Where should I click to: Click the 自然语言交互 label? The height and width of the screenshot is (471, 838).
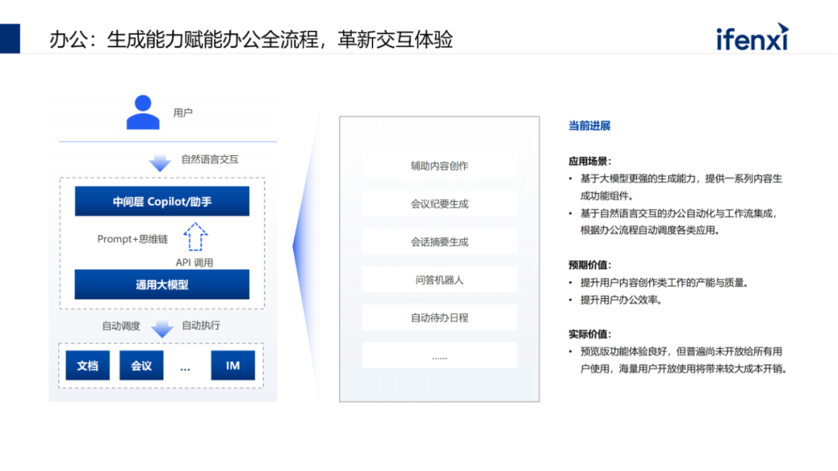[x=209, y=159]
